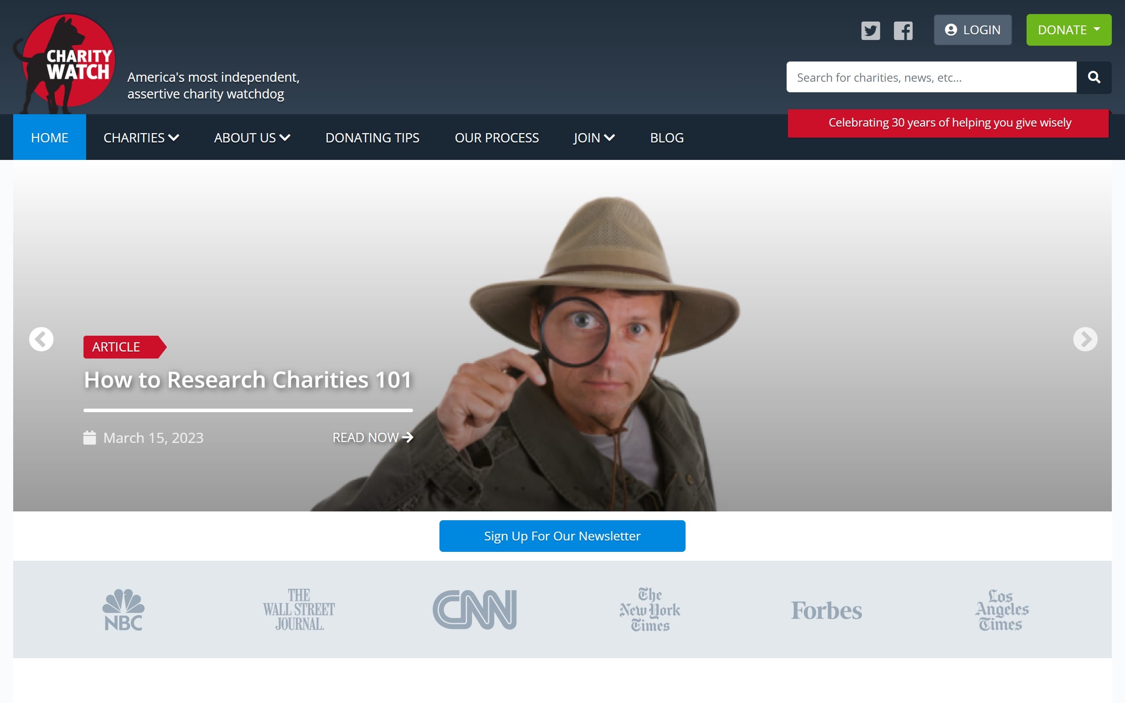Click the America's most independent tagline
This screenshot has width=1125, height=703.
point(214,86)
